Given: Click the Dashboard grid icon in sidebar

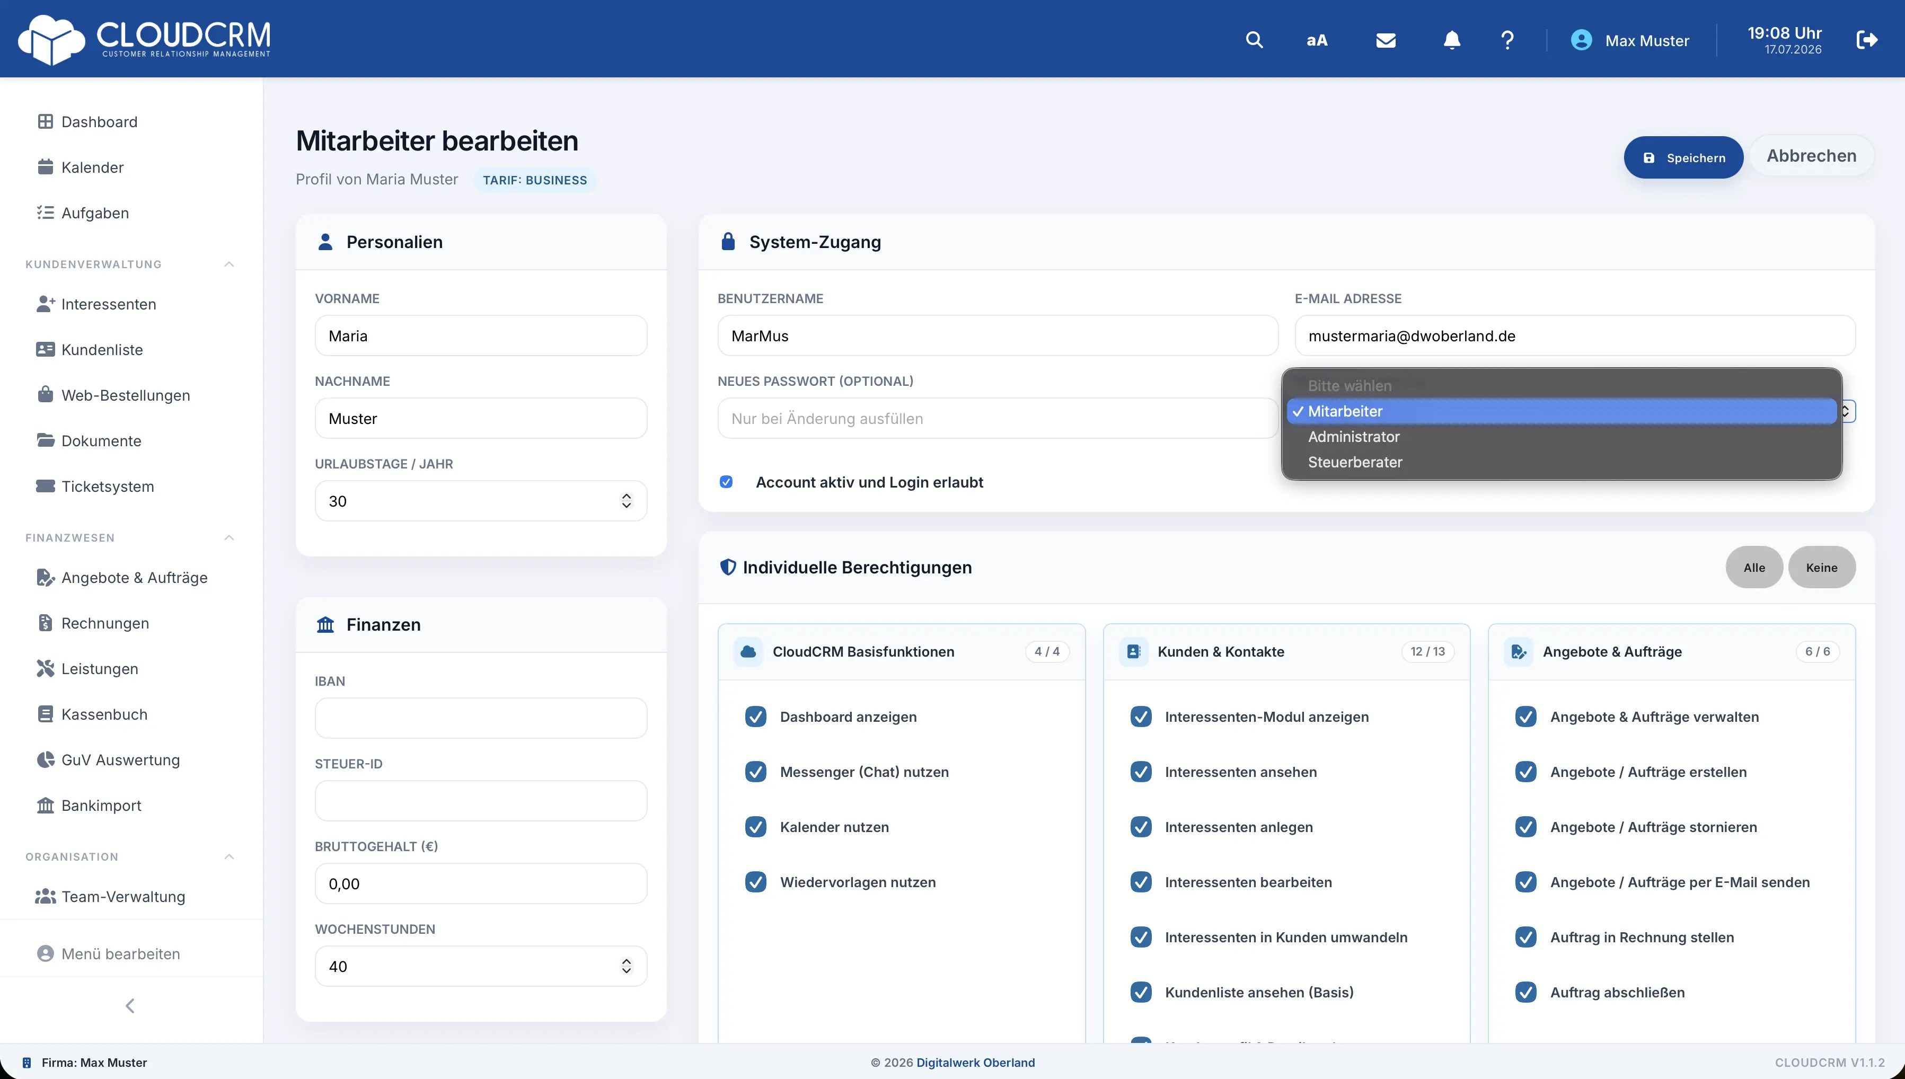Looking at the screenshot, I should coord(45,121).
